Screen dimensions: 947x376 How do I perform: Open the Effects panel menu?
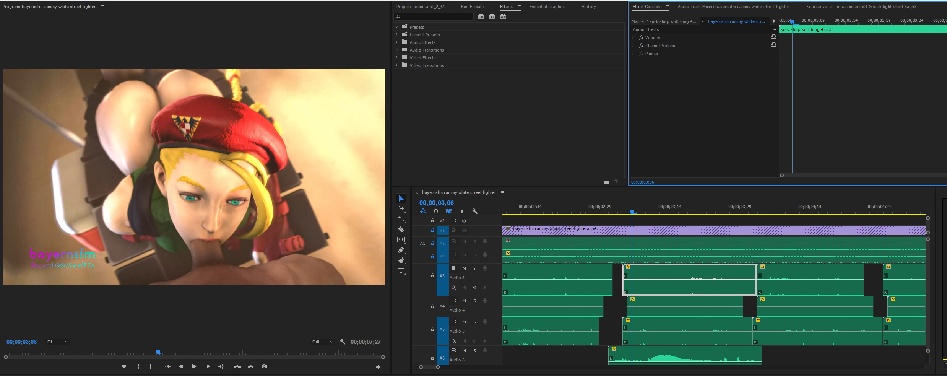pos(519,7)
